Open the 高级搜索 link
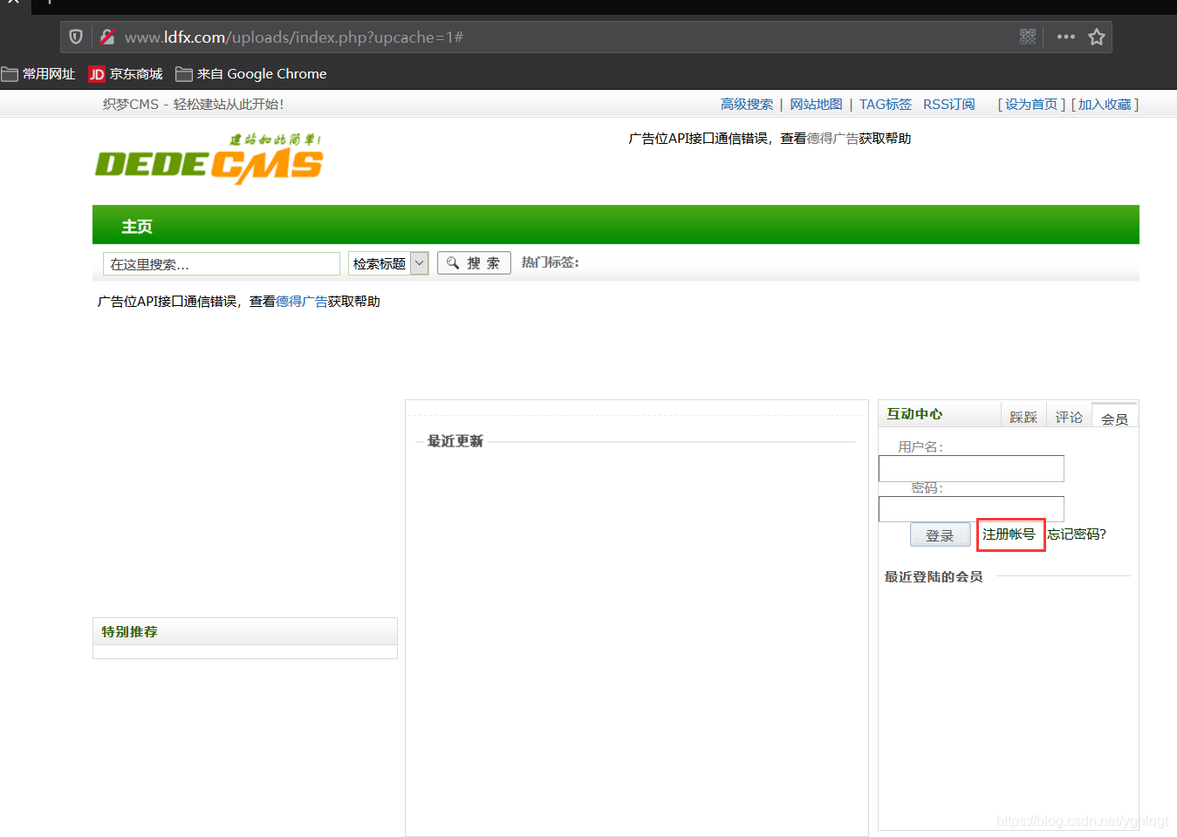The image size is (1177, 837). click(x=747, y=104)
